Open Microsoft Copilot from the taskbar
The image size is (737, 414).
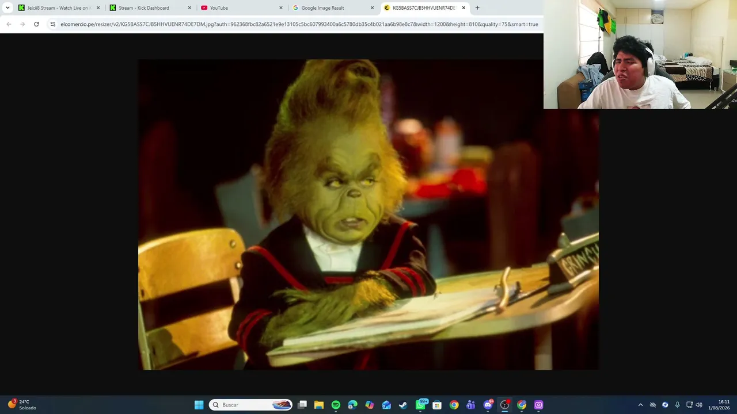pyautogui.click(x=370, y=405)
